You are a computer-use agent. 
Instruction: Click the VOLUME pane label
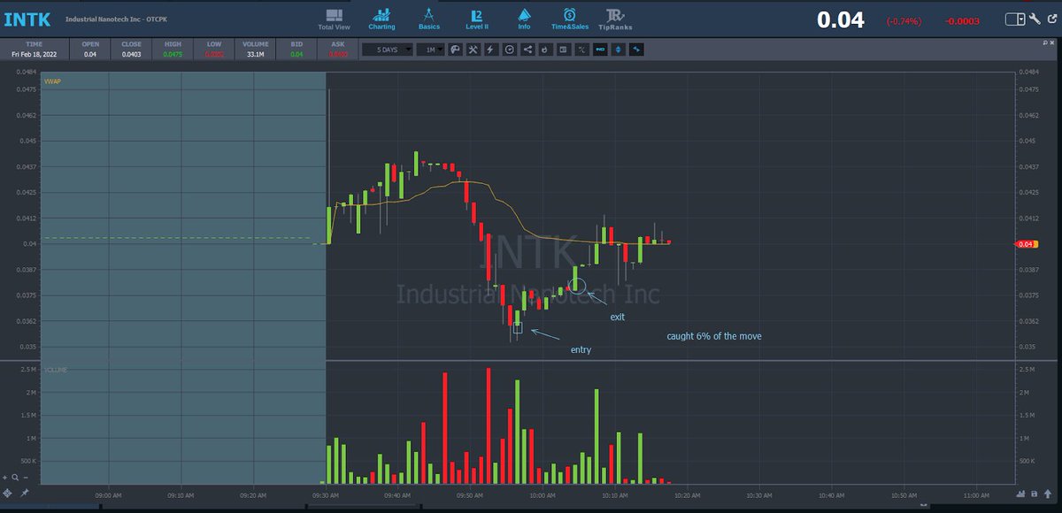58,369
